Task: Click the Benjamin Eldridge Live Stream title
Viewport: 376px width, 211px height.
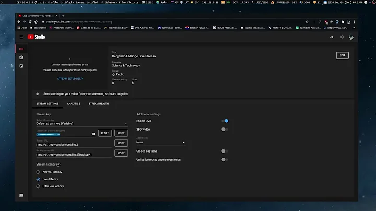Action: [134, 56]
